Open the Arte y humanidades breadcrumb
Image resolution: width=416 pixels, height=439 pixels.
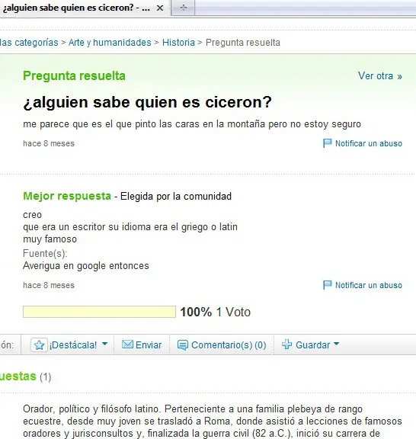[110, 43]
